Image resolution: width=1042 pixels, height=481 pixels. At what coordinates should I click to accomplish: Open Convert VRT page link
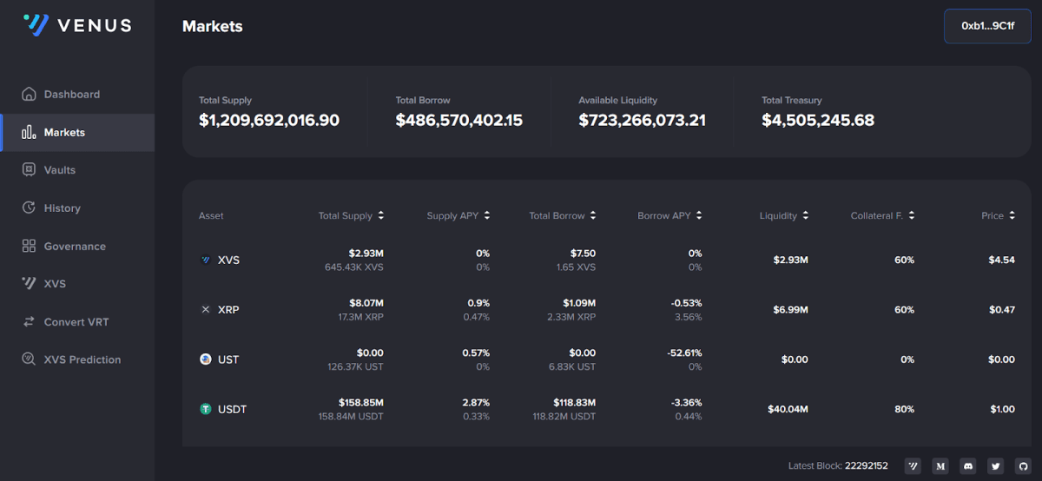[77, 321]
